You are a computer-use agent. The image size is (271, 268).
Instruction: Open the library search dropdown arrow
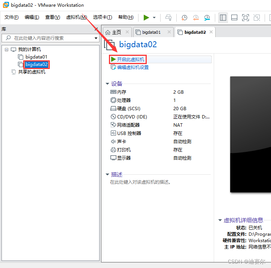point(96,38)
